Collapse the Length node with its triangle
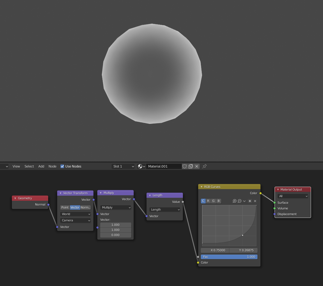Screen dimensions: 323x286 [150, 195]
